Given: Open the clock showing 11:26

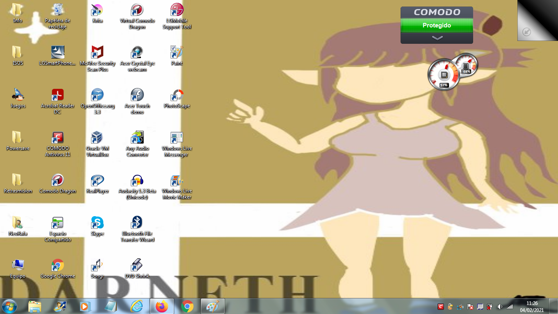Looking at the screenshot, I should tap(532, 307).
